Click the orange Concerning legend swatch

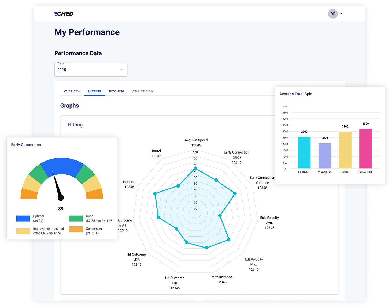pyautogui.click(x=76, y=230)
